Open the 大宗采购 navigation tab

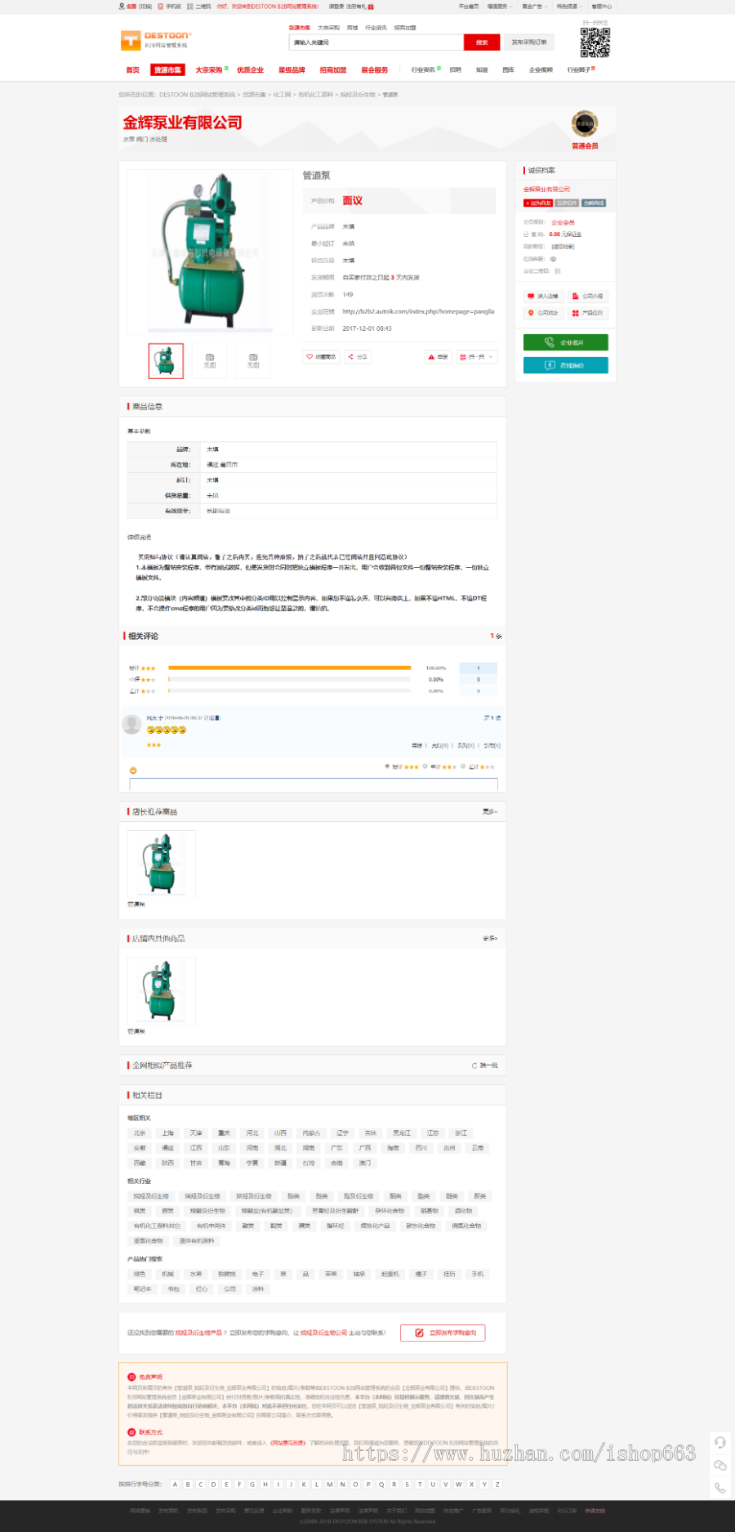tap(209, 70)
